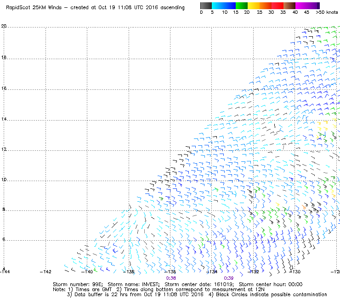
Task: Click the 'Storm name: INVEST' text
Action: coord(133,284)
